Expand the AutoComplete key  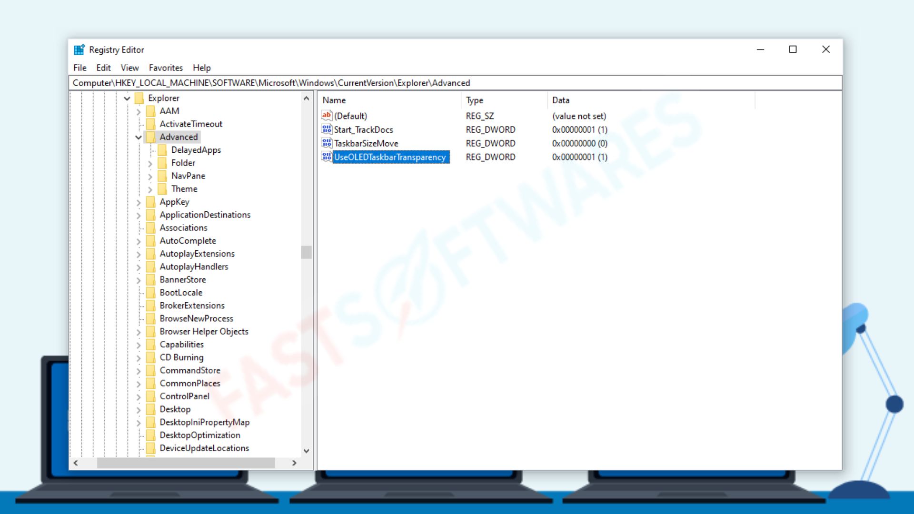(x=139, y=241)
